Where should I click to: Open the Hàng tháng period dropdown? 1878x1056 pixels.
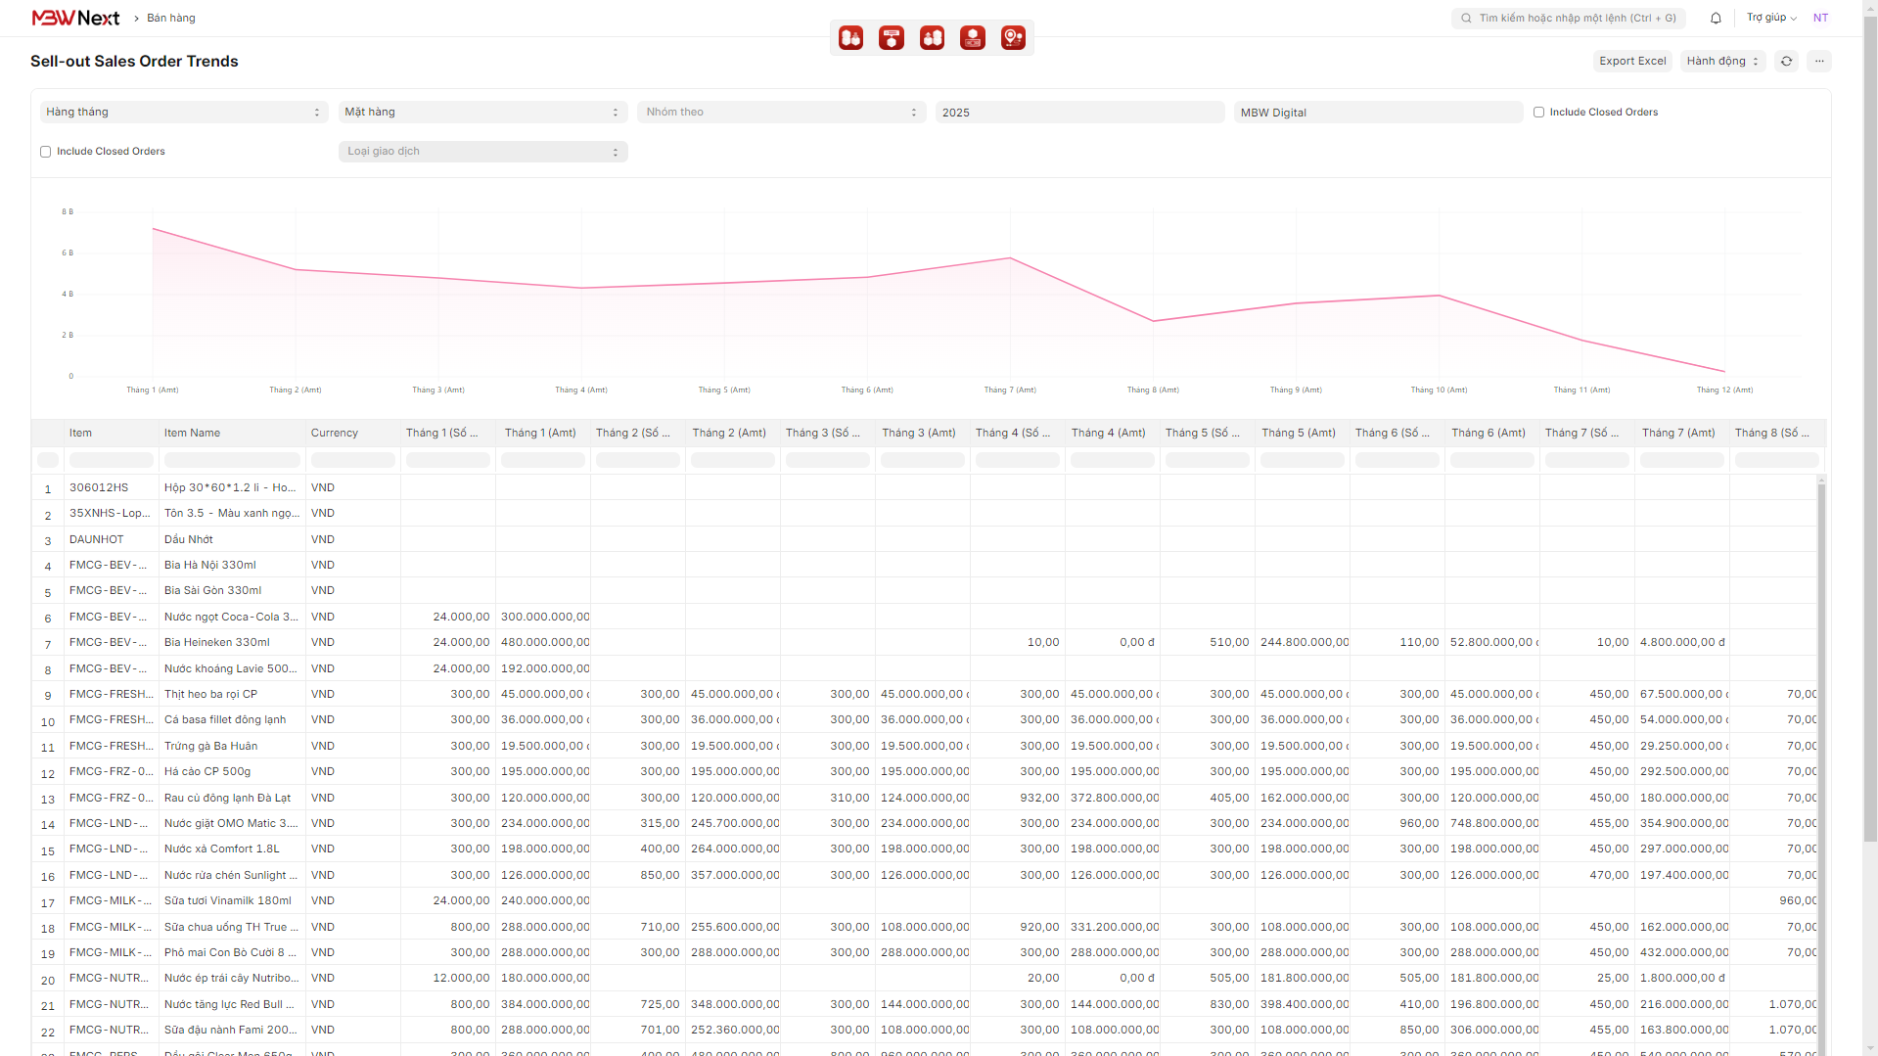coord(183,113)
